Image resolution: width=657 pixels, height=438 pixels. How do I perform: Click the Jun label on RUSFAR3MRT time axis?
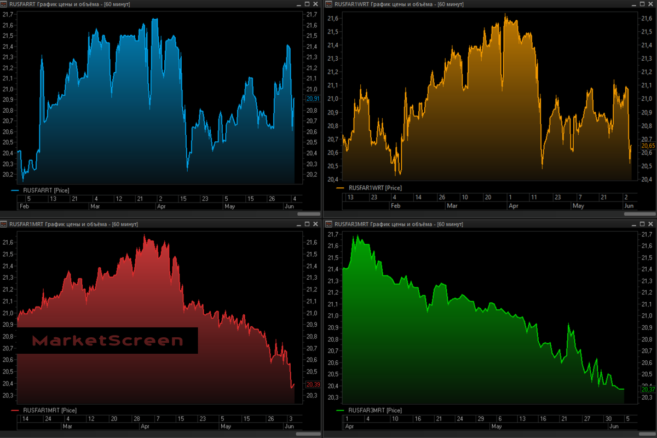(614, 426)
